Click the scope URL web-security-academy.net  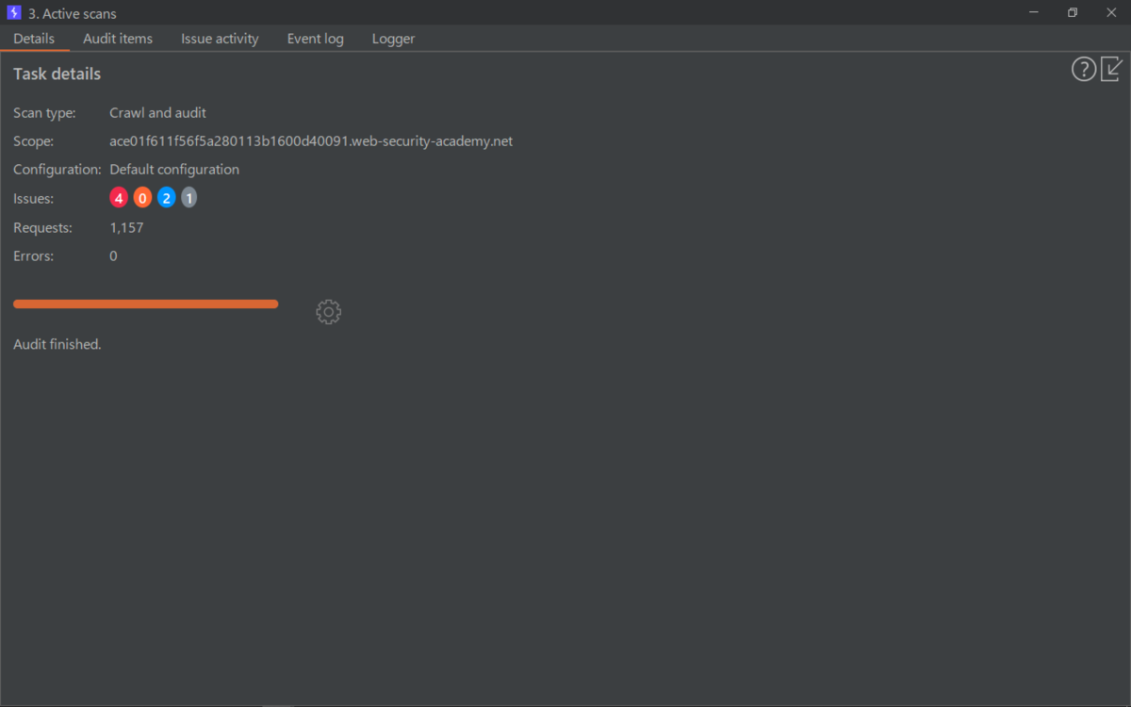[311, 141]
